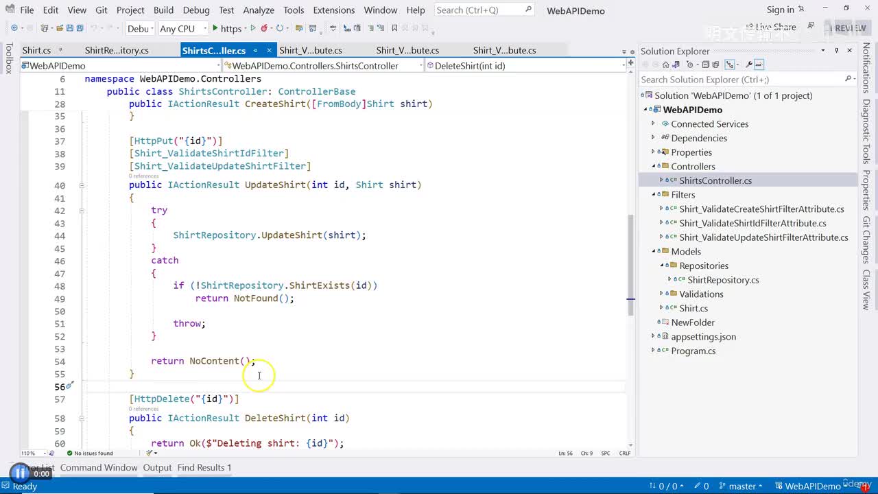Click the search icon in the Quick Launch box
This screenshot has height=494, width=878.
[x=528, y=10]
